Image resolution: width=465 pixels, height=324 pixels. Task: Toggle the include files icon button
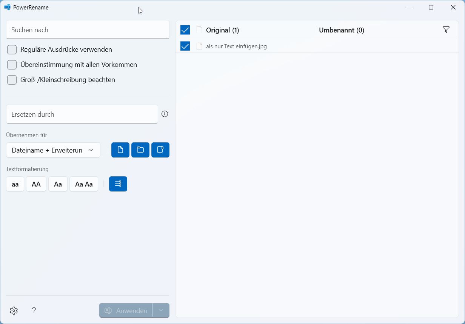coord(120,150)
